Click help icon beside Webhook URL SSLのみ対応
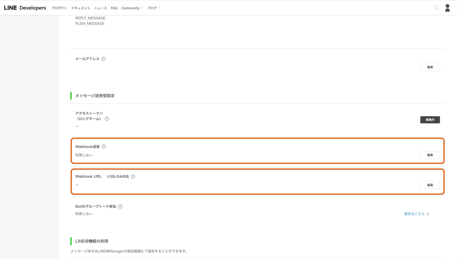 click(133, 177)
